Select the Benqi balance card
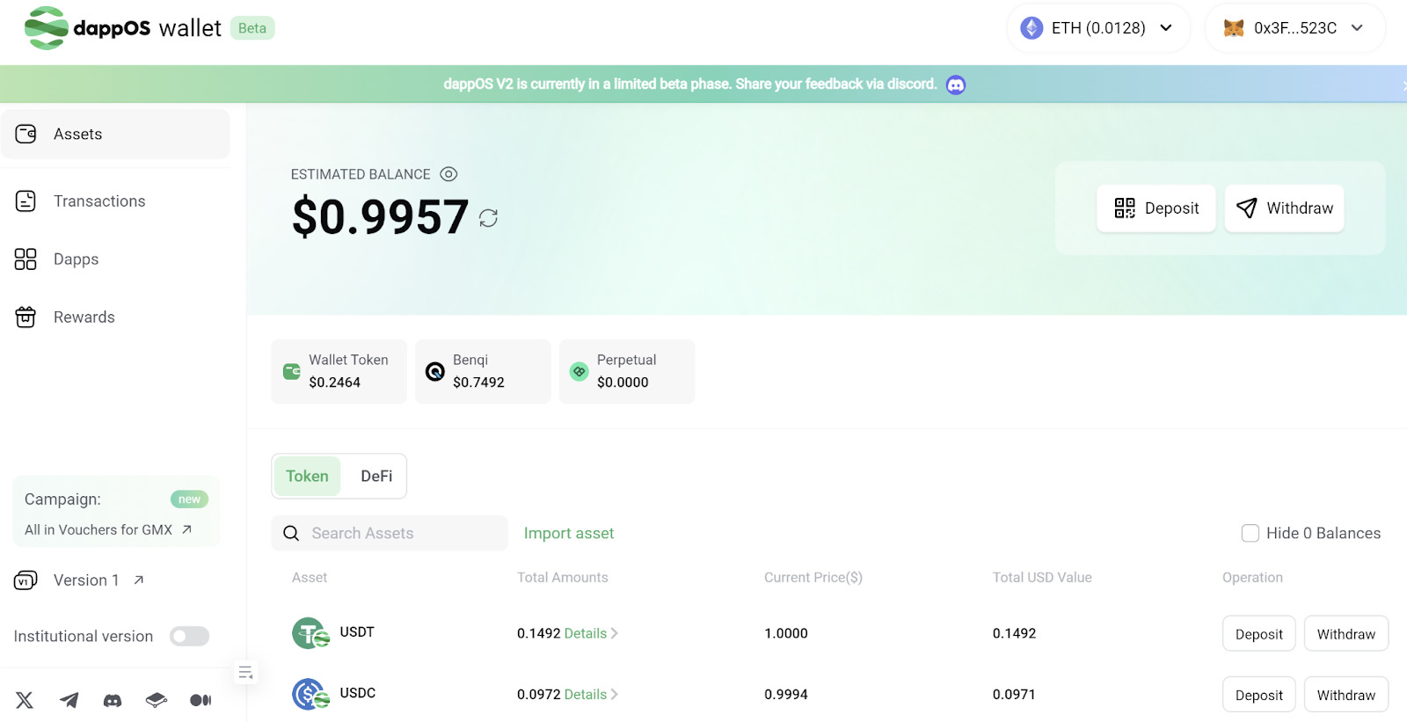 coord(483,371)
